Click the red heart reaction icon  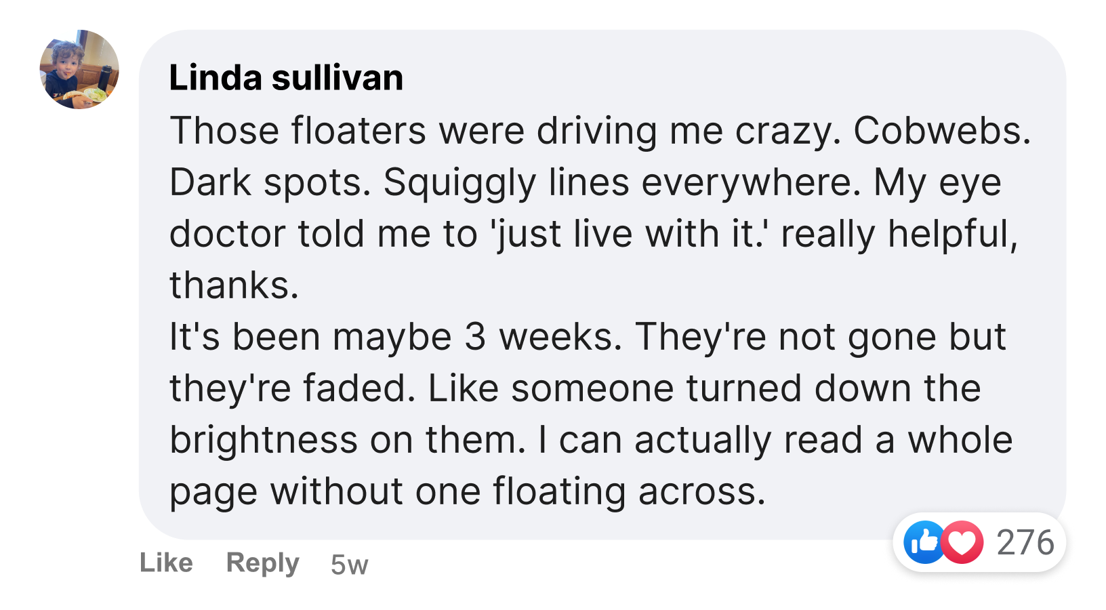point(963,542)
